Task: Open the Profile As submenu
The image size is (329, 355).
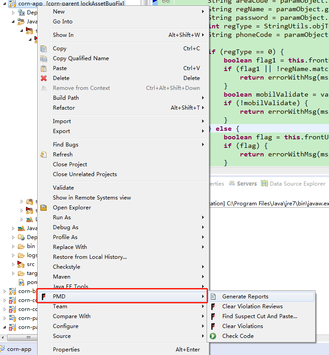Action: click(123, 237)
